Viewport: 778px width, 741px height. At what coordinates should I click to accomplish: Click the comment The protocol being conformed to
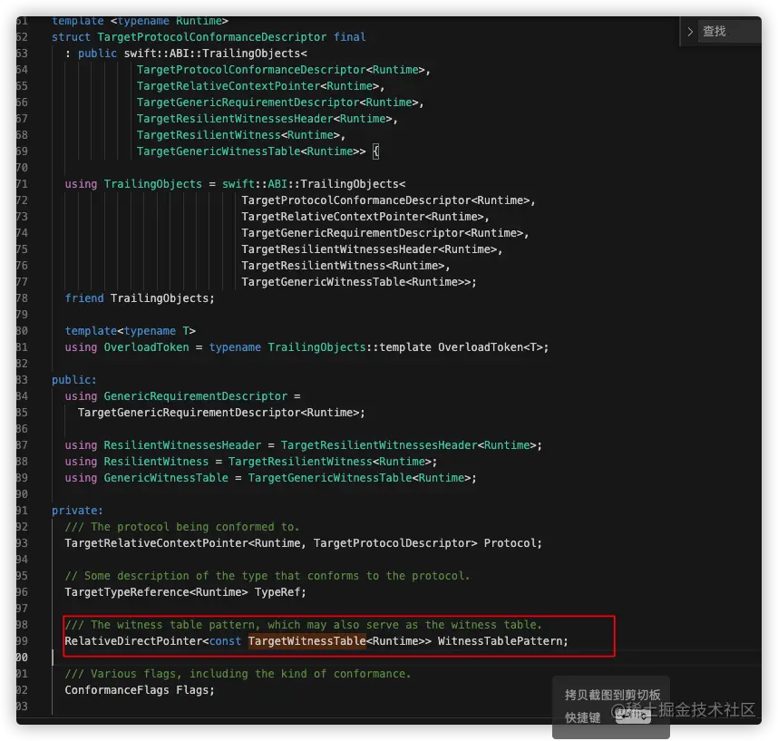pyautogui.click(x=182, y=527)
